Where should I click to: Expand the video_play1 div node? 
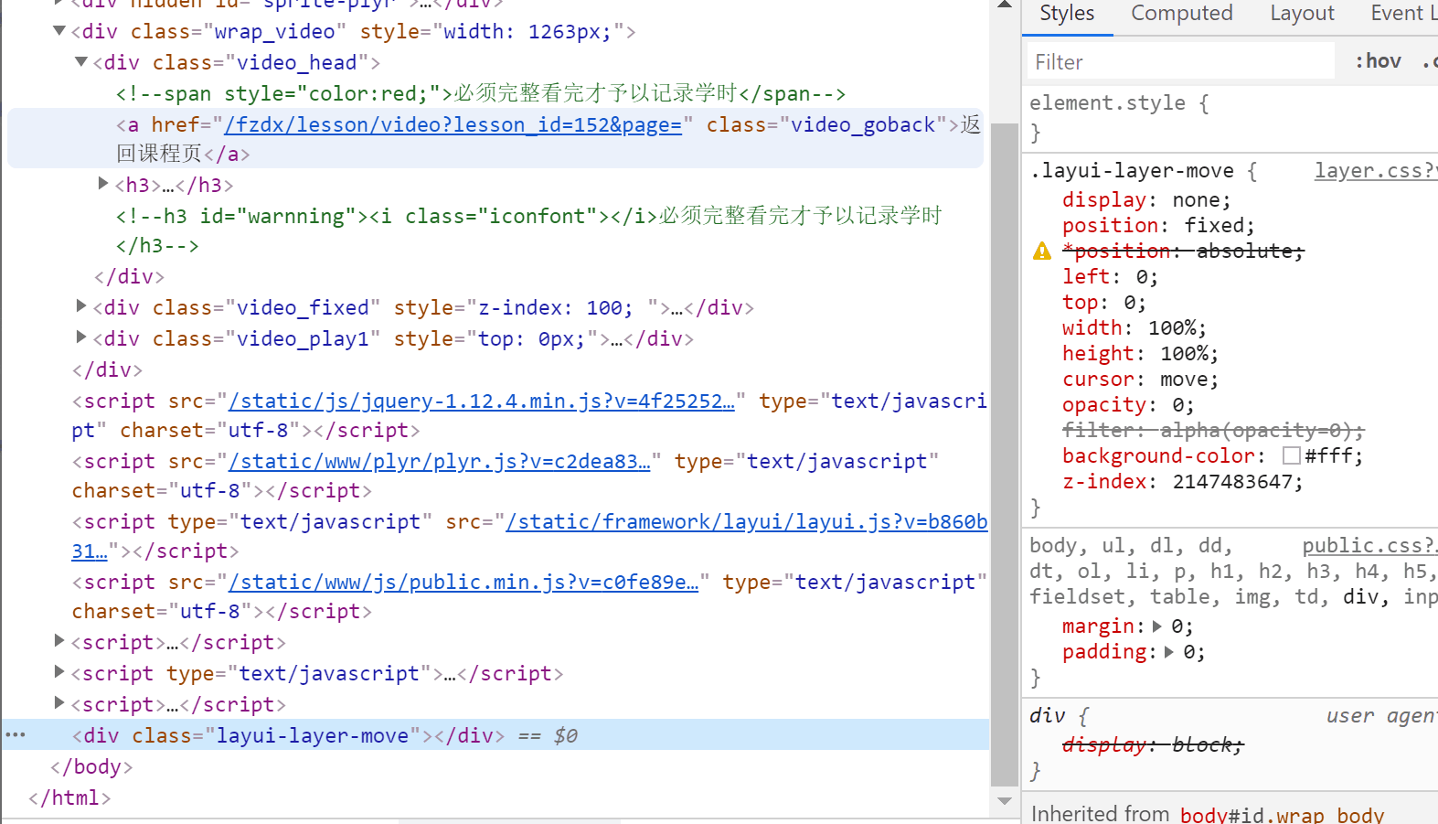[81, 337]
